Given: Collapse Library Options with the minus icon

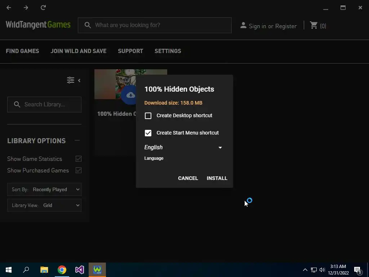Looking at the screenshot, I should [x=77, y=140].
